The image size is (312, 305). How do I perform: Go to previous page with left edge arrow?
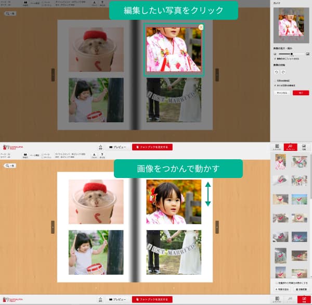(x=53, y=227)
